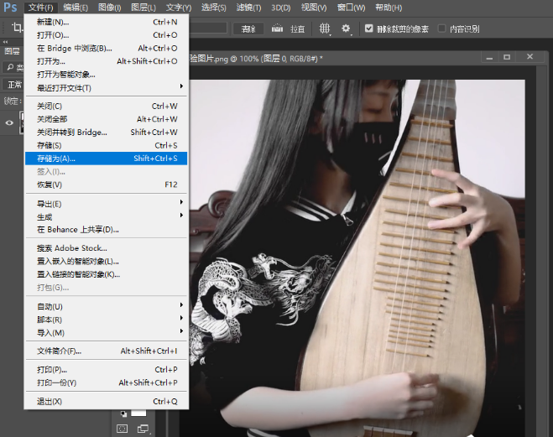Collapse the panel using double-arrow handle
The width and height of the screenshot is (553, 437).
[x=5, y=40]
